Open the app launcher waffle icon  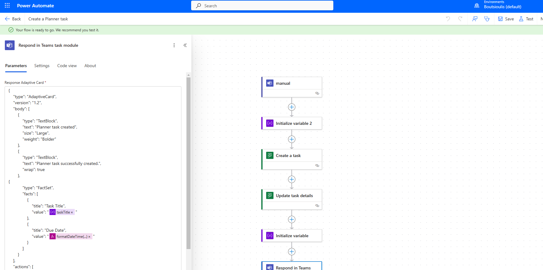7,5
